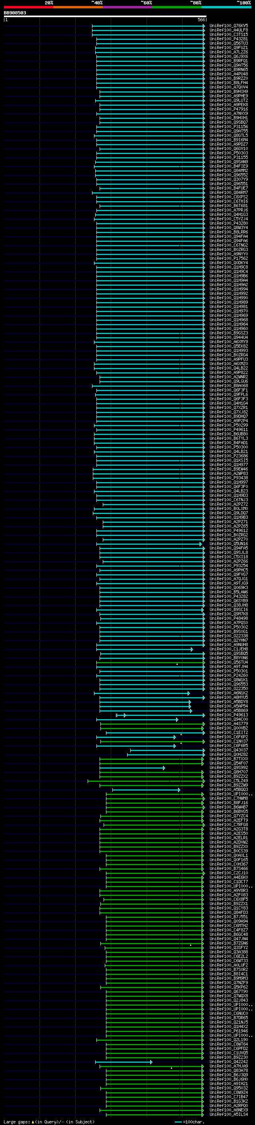Select the UniRef100_Q96552 label
This screenshot has width=255, height=1125.
click(229, 175)
